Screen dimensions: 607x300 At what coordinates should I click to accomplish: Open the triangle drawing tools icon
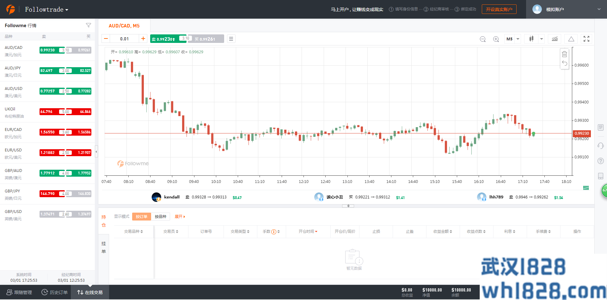click(571, 39)
